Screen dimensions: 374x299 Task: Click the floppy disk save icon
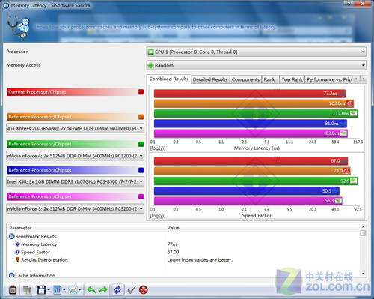point(41,290)
